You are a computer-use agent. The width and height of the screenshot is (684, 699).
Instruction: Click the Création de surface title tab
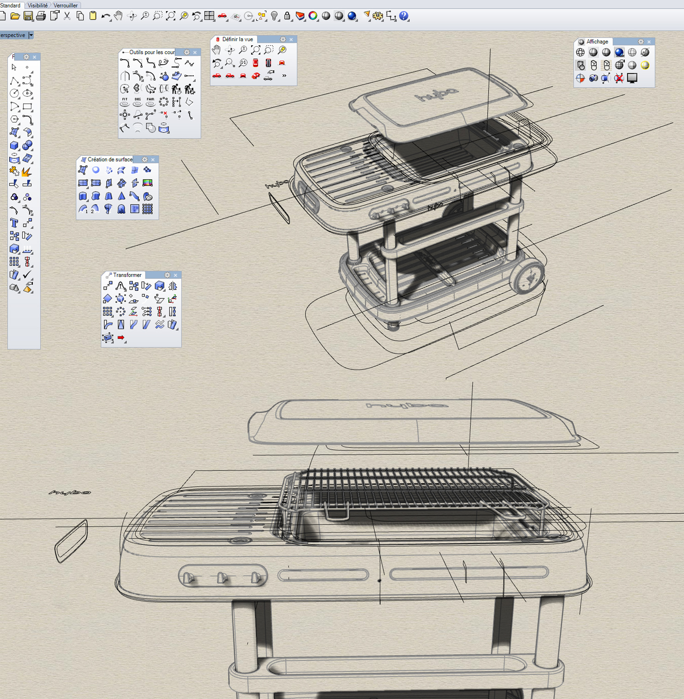coord(107,159)
